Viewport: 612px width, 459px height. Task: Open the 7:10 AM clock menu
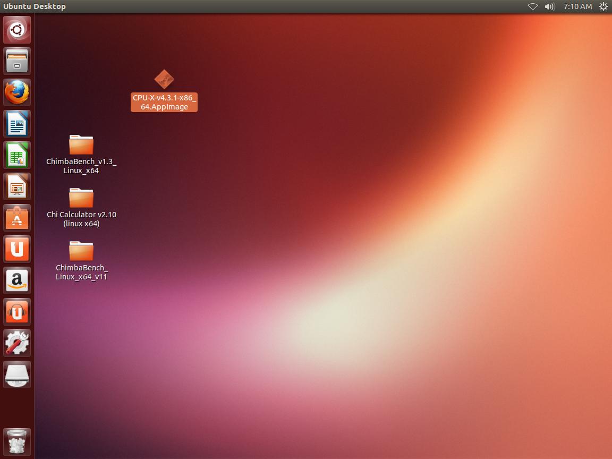point(577,6)
